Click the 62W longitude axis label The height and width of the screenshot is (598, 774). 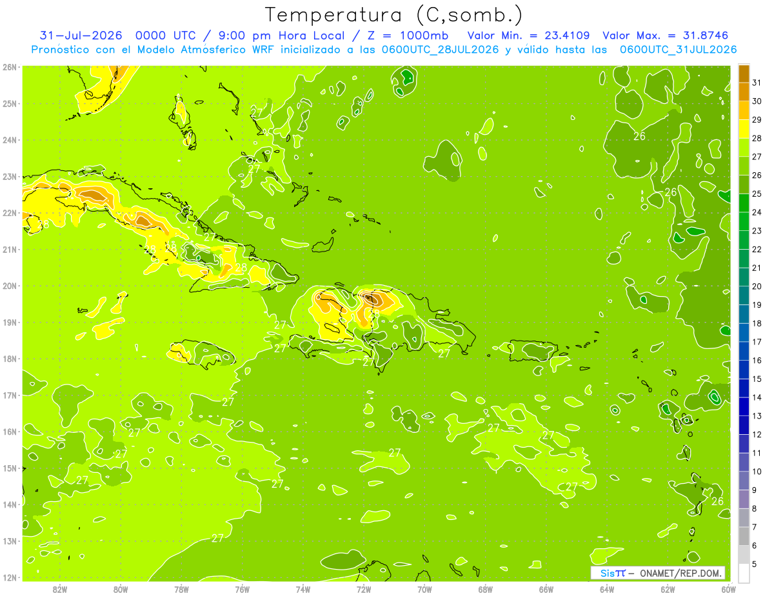click(668, 589)
